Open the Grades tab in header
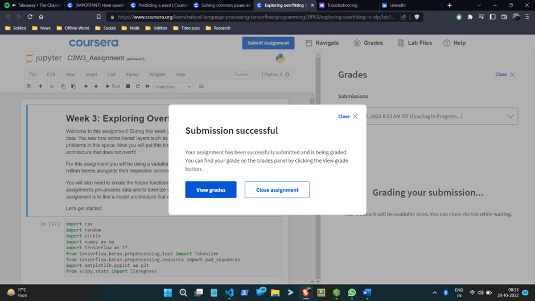The width and height of the screenshot is (535, 301). pos(368,43)
